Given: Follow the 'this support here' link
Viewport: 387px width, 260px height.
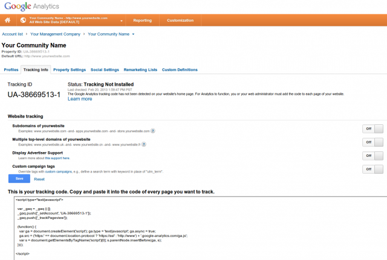Looking at the screenshot, I should click(57, 158).
